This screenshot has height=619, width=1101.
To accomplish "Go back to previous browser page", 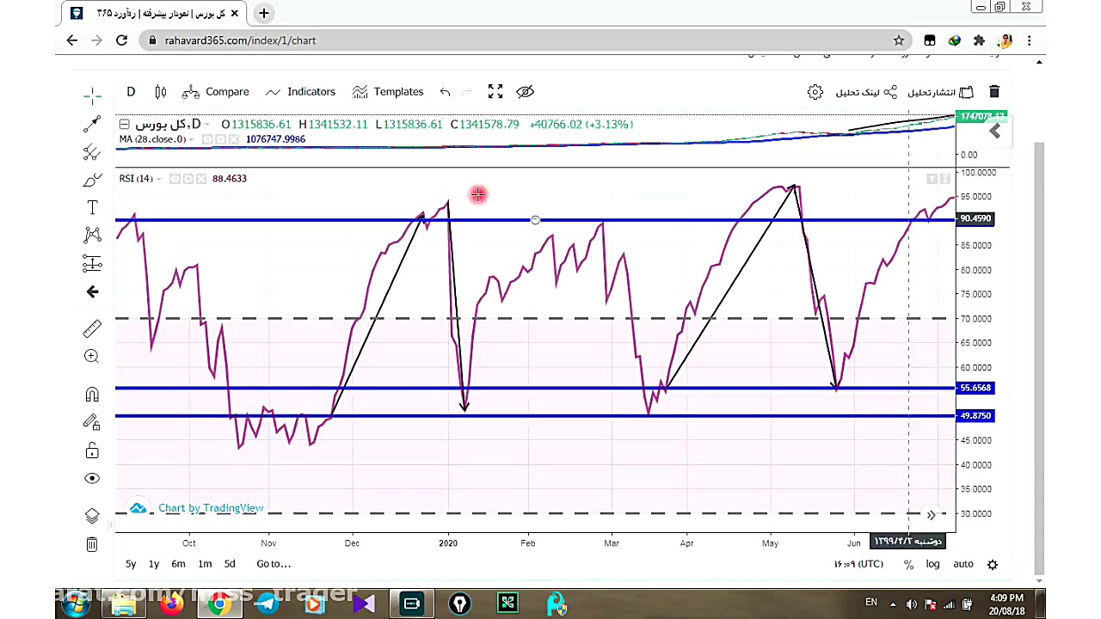I will pyautogui.click(x=72, y=40).
